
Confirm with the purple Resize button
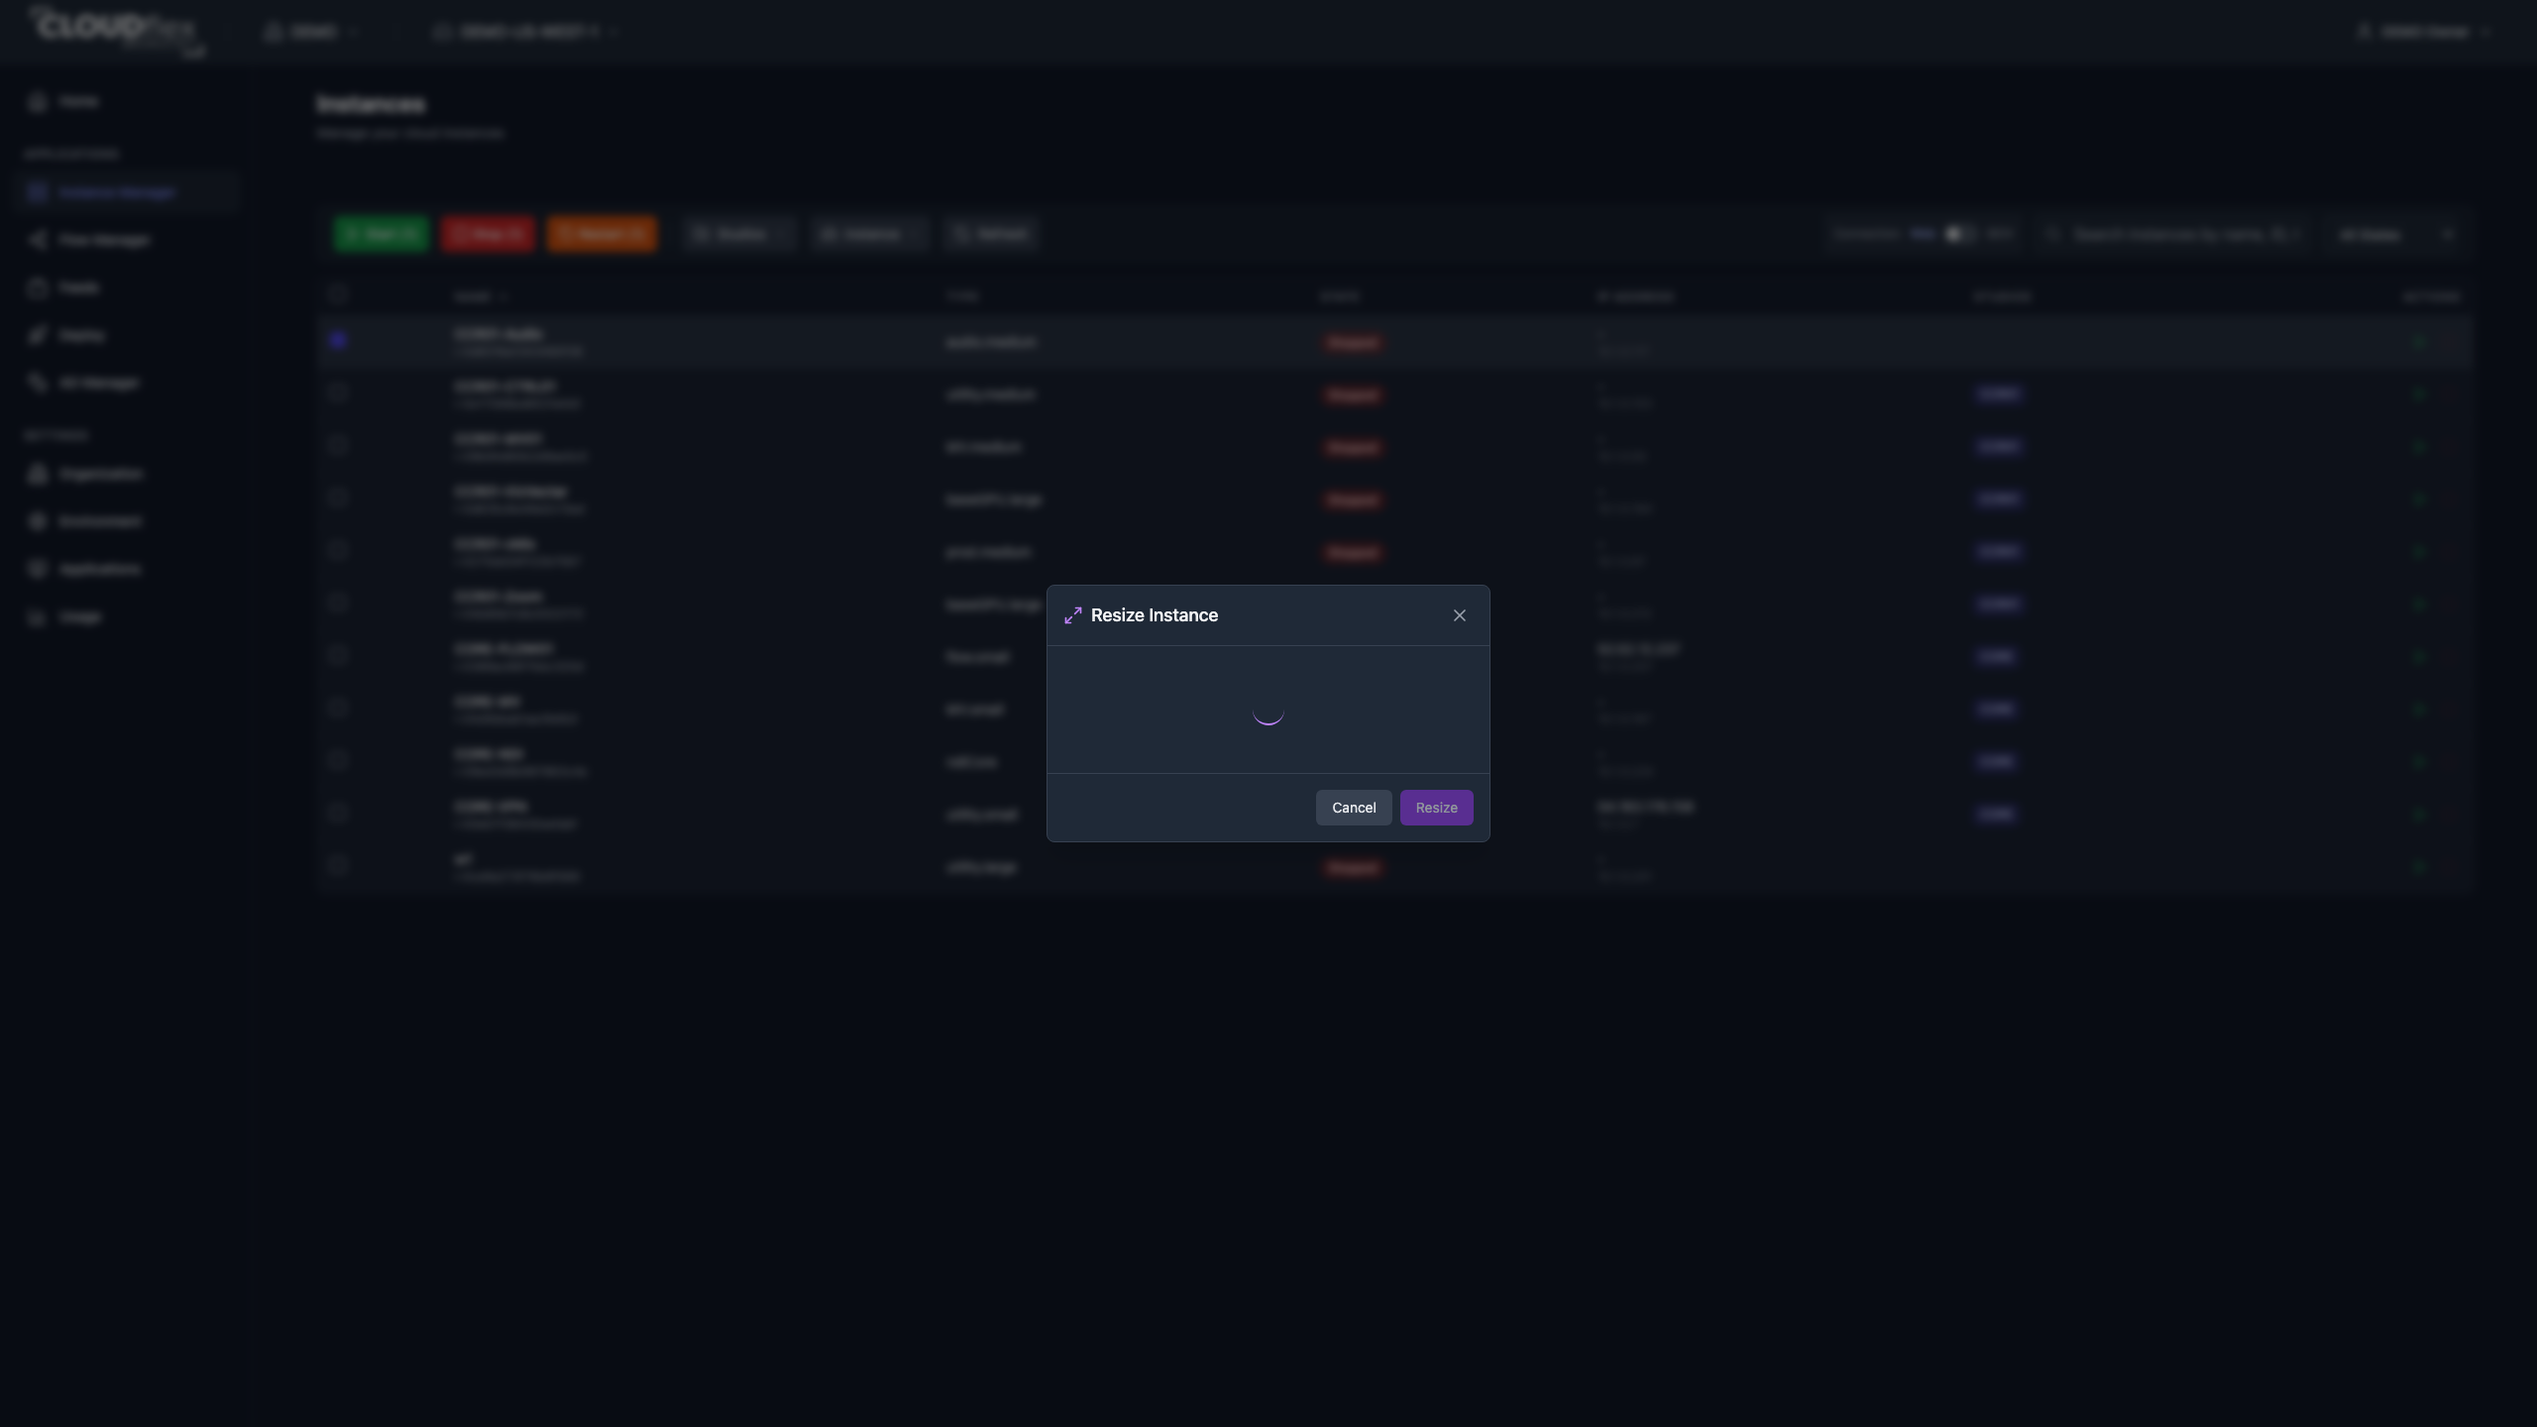click(1436, 808)
